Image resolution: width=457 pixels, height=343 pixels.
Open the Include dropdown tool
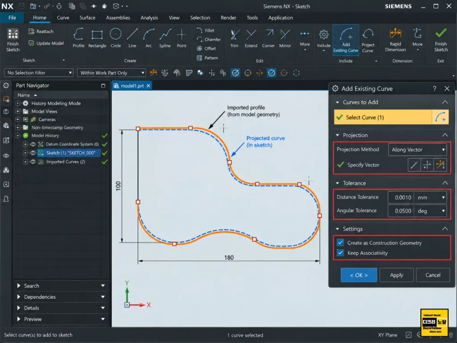point(324,40)
